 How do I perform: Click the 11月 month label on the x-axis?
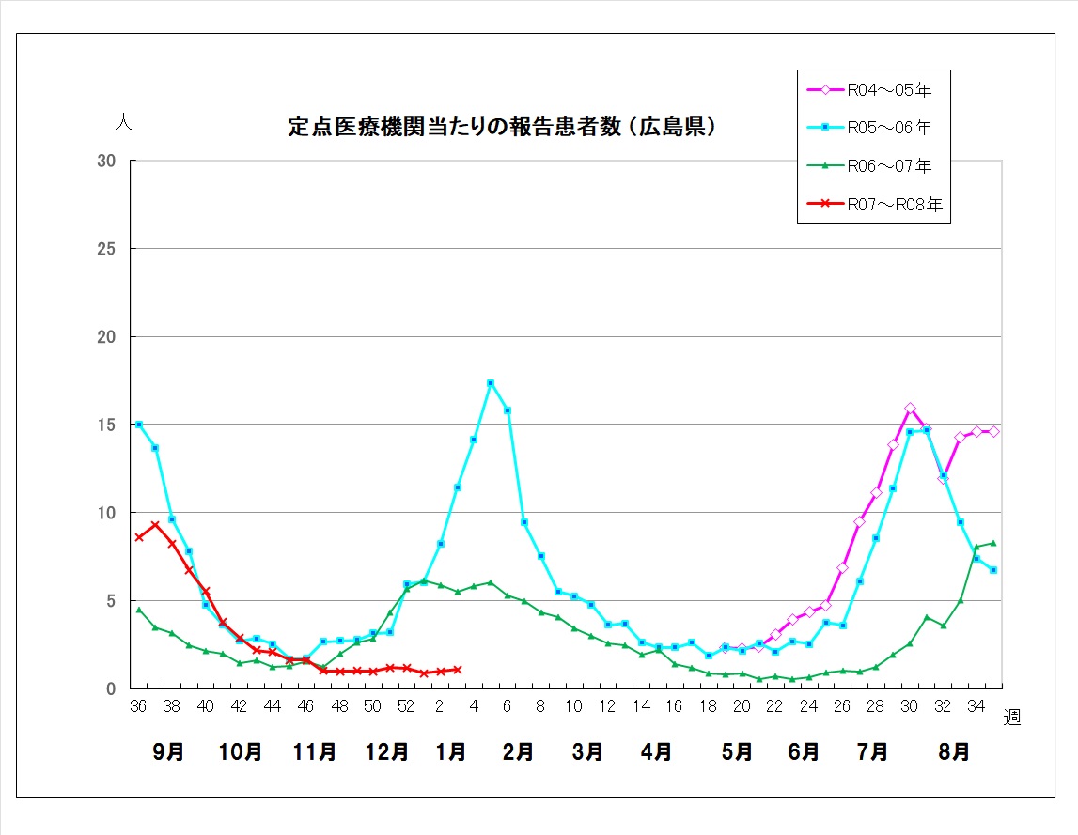315,751
